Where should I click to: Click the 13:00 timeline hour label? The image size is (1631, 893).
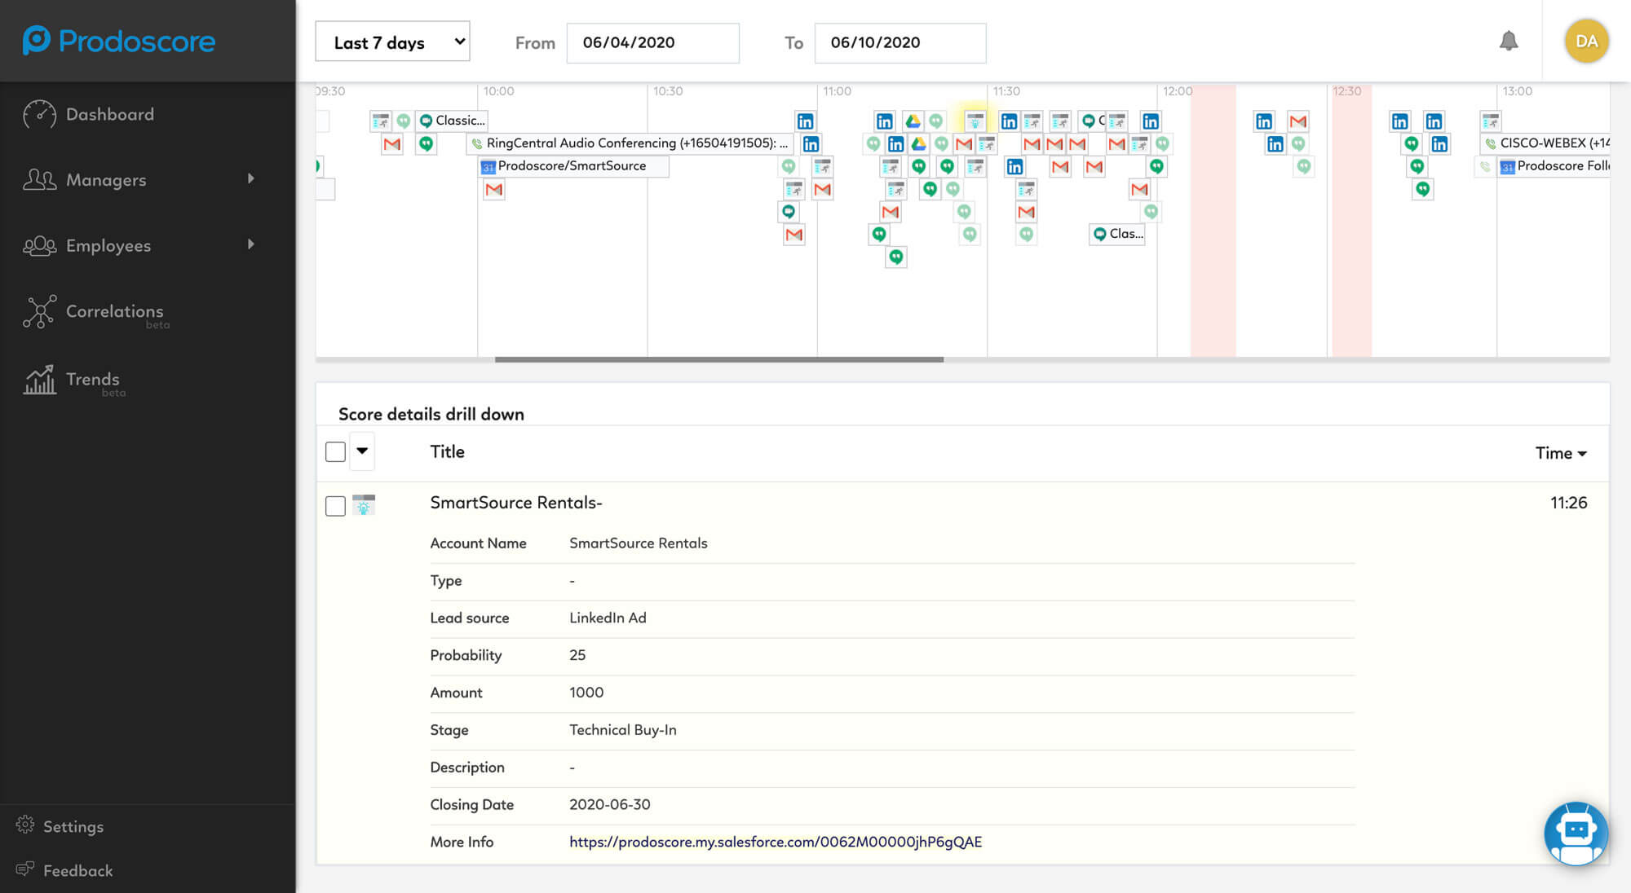[x=1517, y=91]
